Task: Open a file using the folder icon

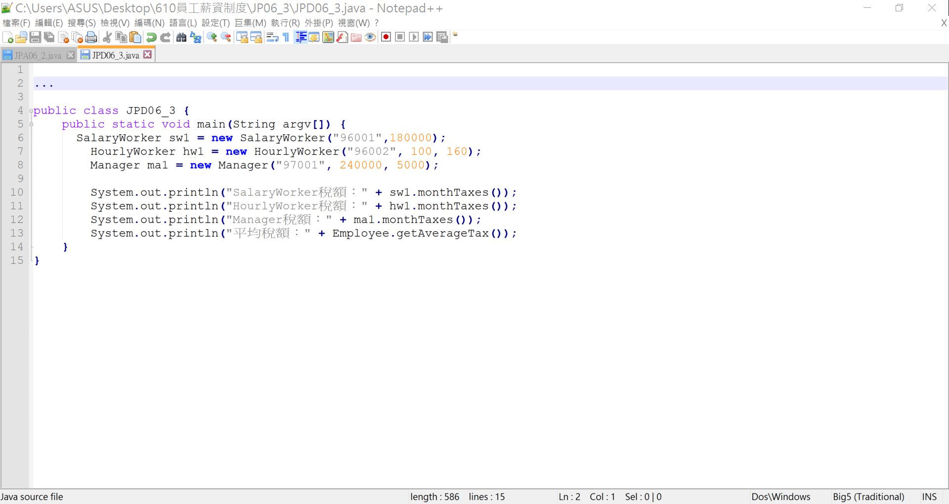Action: [21, 38]
